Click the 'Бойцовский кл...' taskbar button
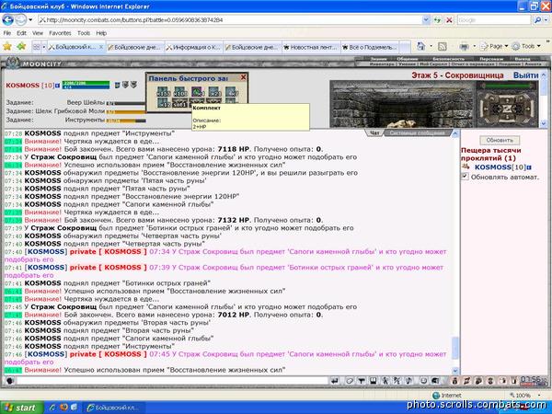The height and width of the screenshot is (414, 552). 114,408
